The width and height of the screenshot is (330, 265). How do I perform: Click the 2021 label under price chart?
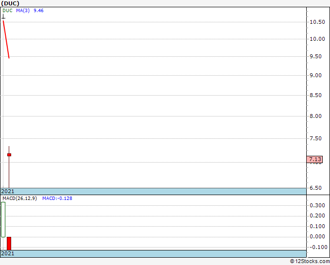click(x=8, y=191)
